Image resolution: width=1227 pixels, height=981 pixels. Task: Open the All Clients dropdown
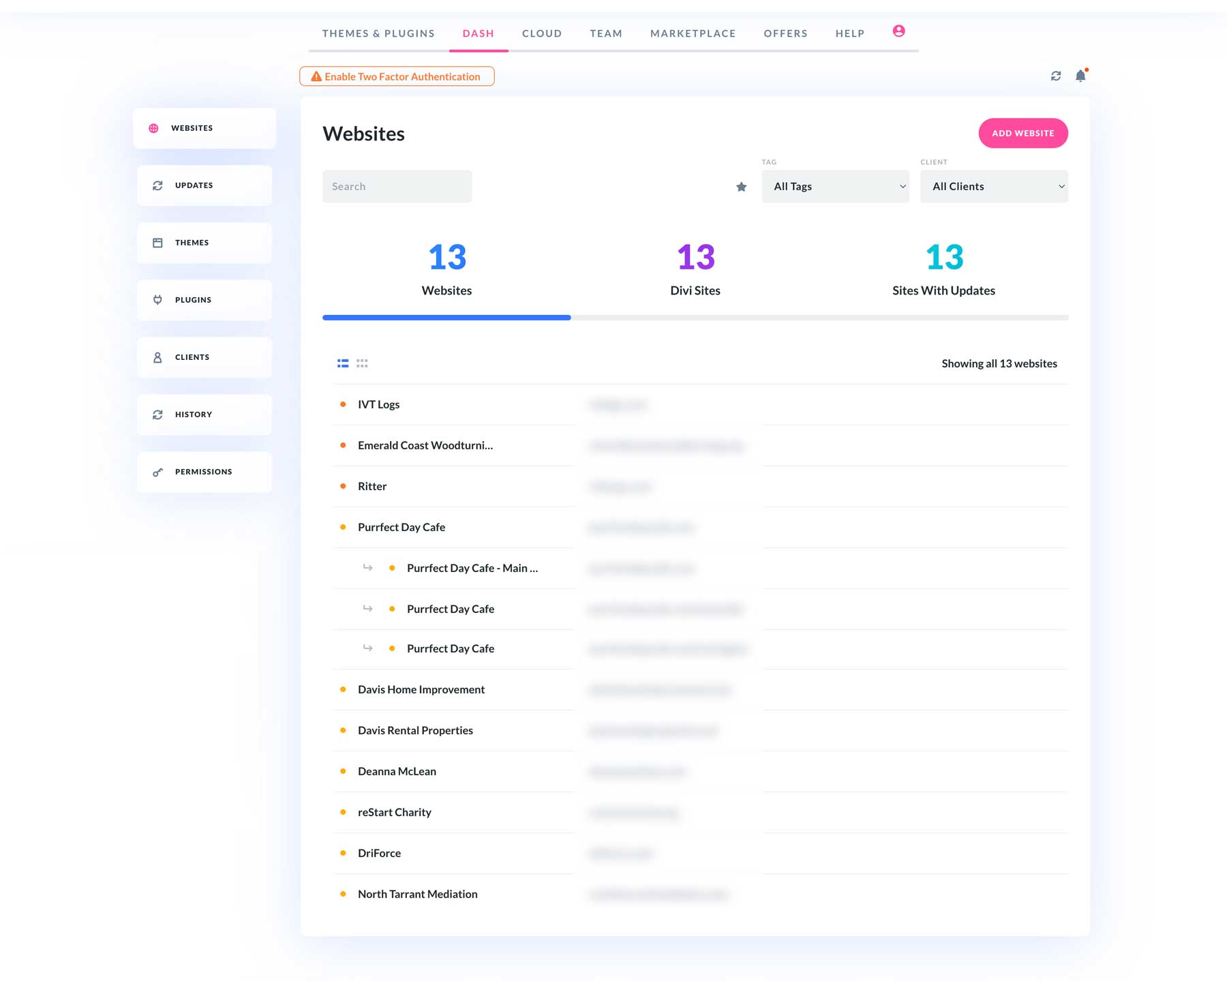click(994, 186)
